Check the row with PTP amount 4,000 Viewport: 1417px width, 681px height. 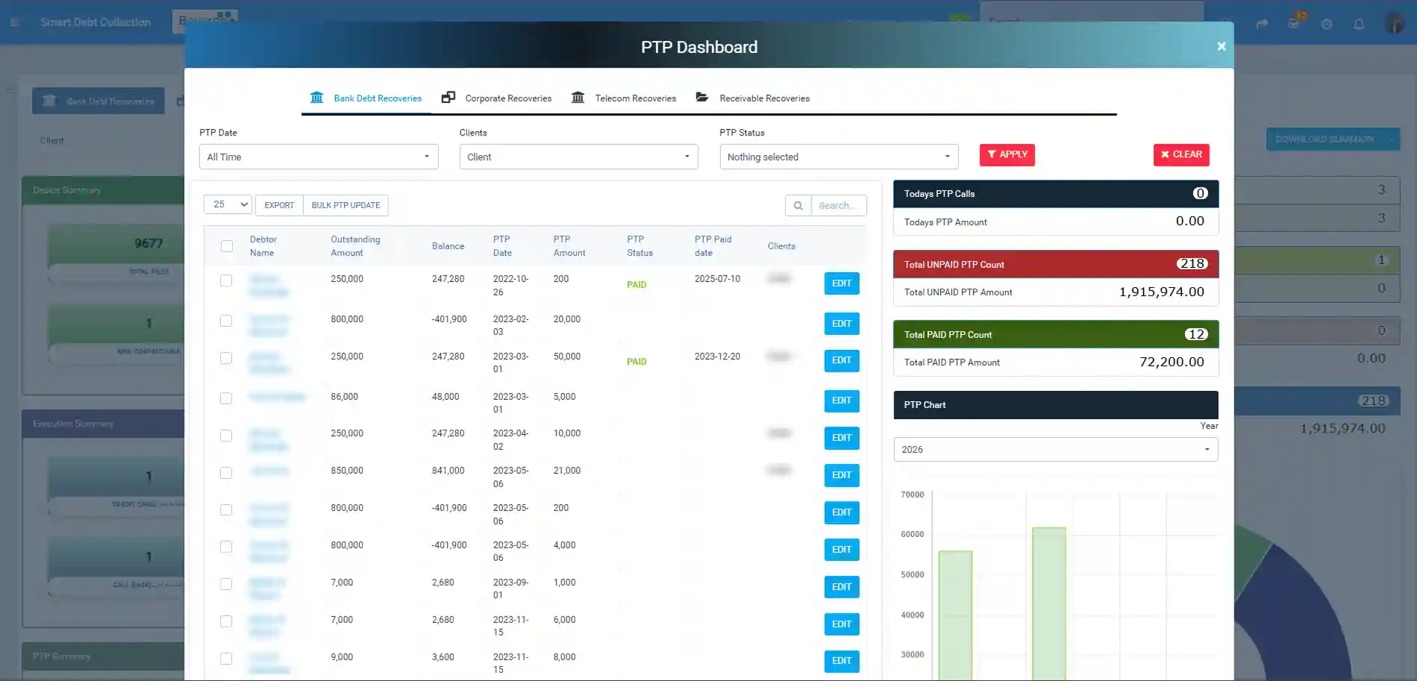[x=226, y=547]
